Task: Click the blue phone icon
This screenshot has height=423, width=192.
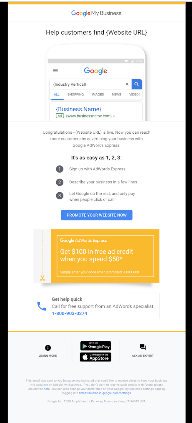Action: coord(42,306)
